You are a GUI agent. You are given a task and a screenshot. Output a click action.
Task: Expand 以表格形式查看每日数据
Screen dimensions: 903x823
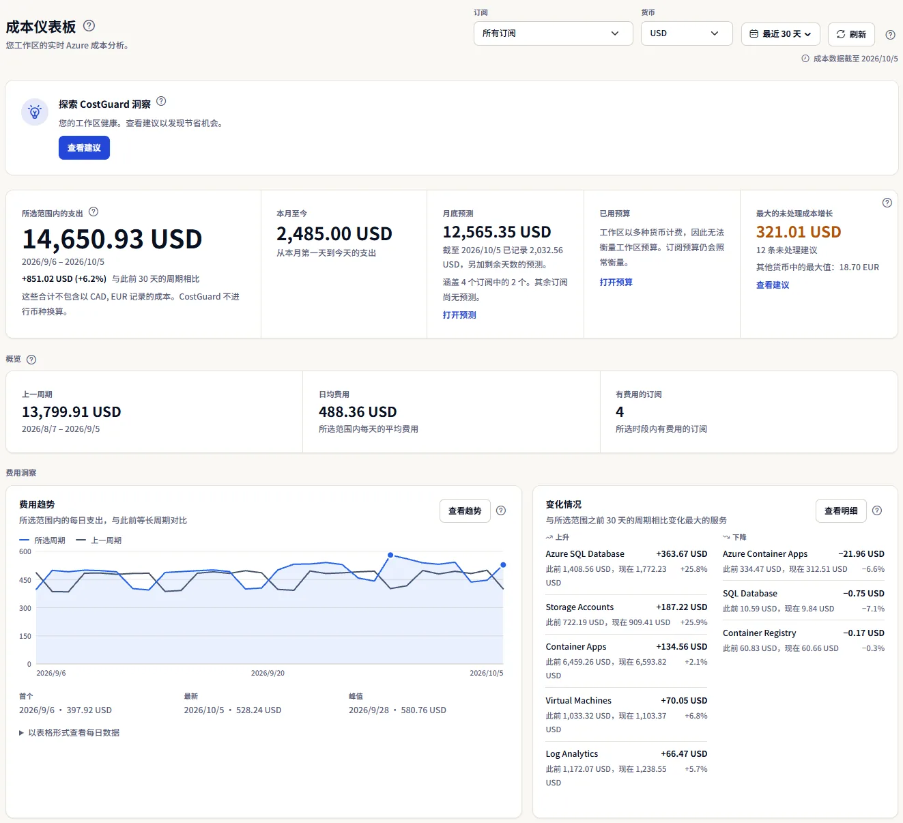coord(70,733)
